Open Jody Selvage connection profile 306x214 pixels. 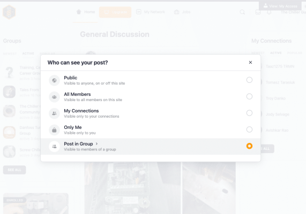(277, 114)
